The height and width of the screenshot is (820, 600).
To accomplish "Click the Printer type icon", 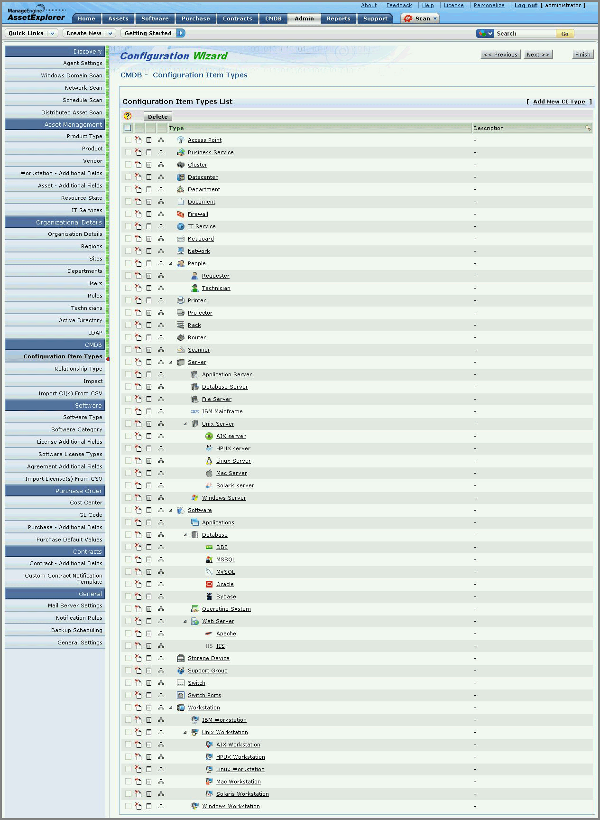I will pyautogui.click(x=180, y=300).
